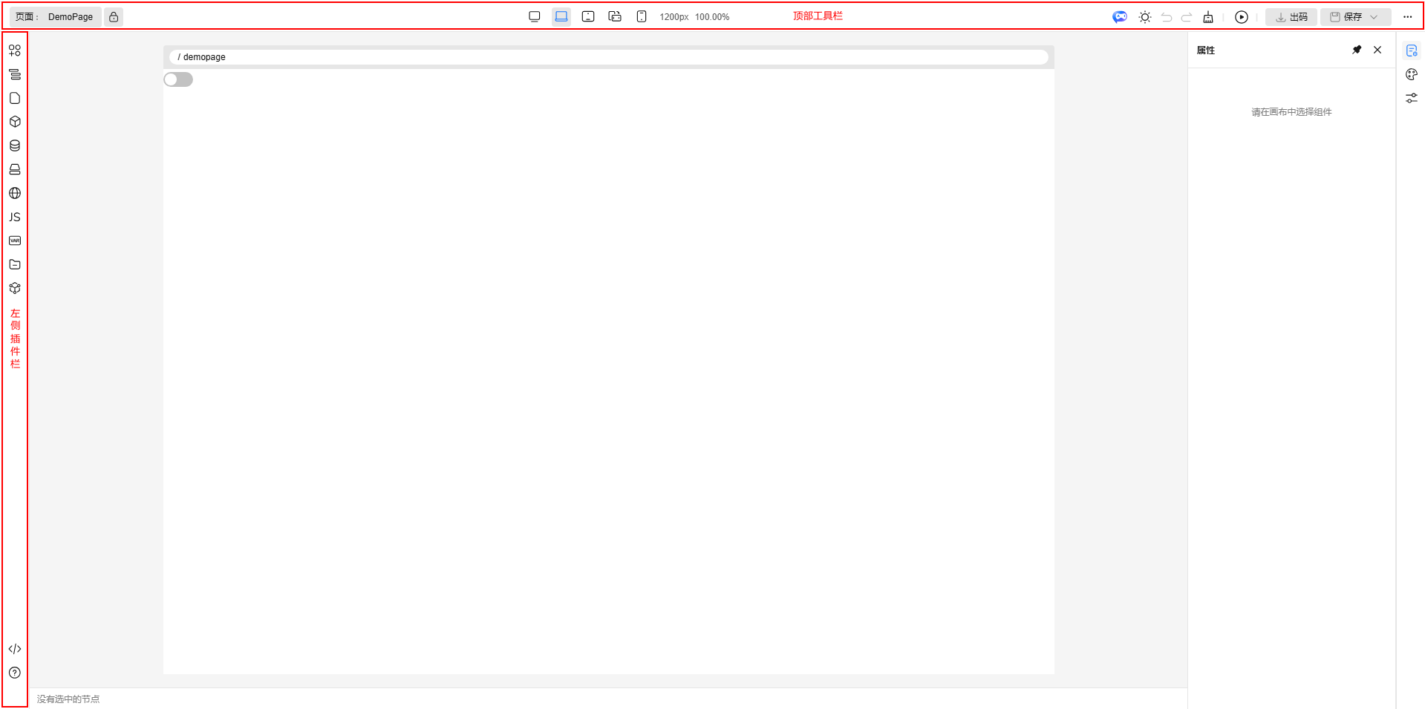The width and height of the screenshot is (1425, 709).
Task: Open the materials (add component) panel
Action: tap(15, 50)
